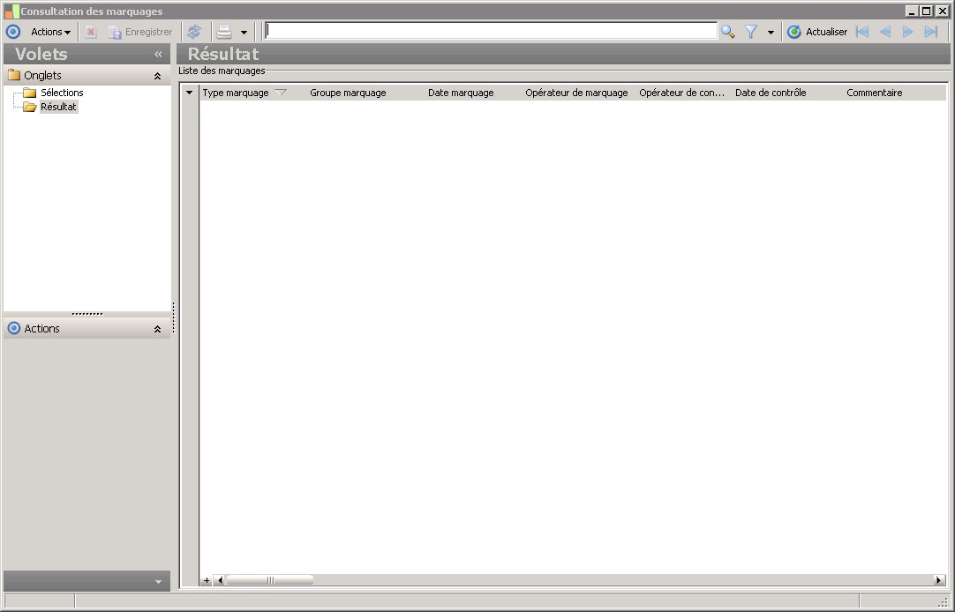Click the horizontal scrollbar thumb
955x612 pixels.
tap(270, 580)
